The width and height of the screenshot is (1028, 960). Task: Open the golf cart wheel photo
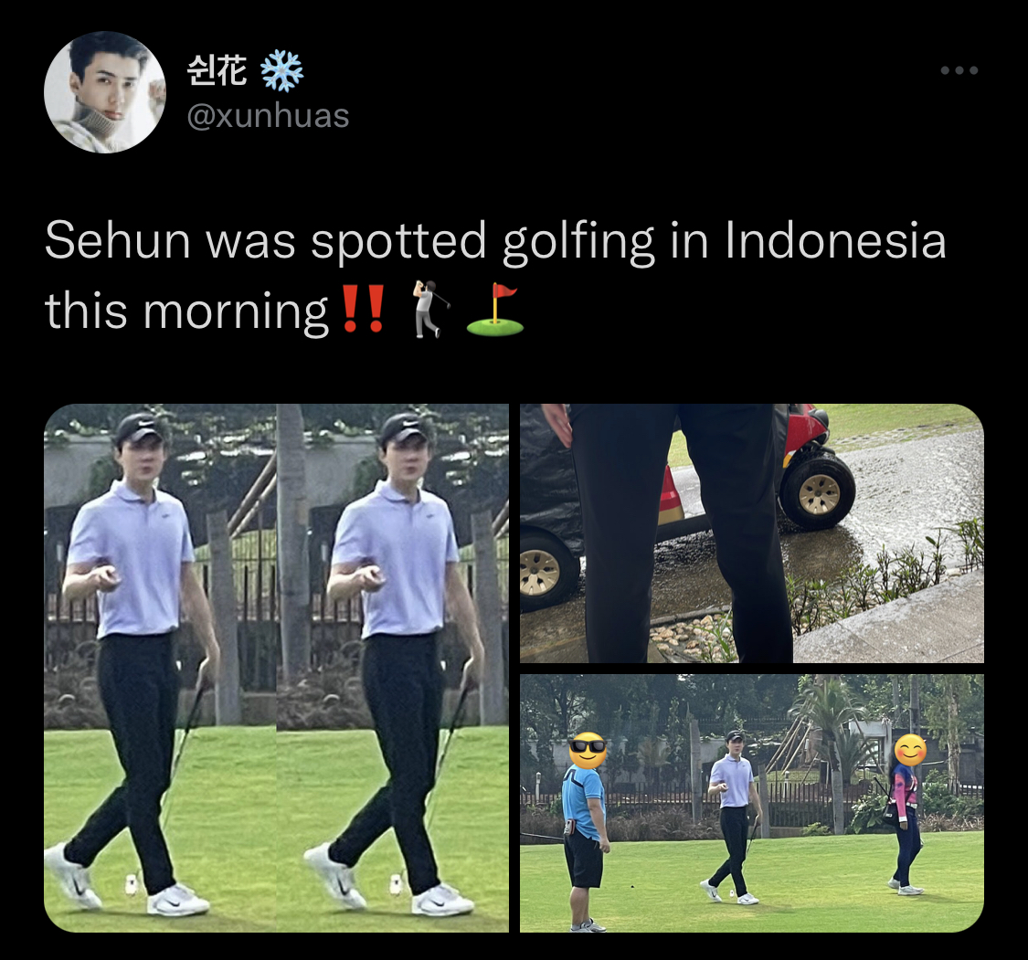coord(752,533)
